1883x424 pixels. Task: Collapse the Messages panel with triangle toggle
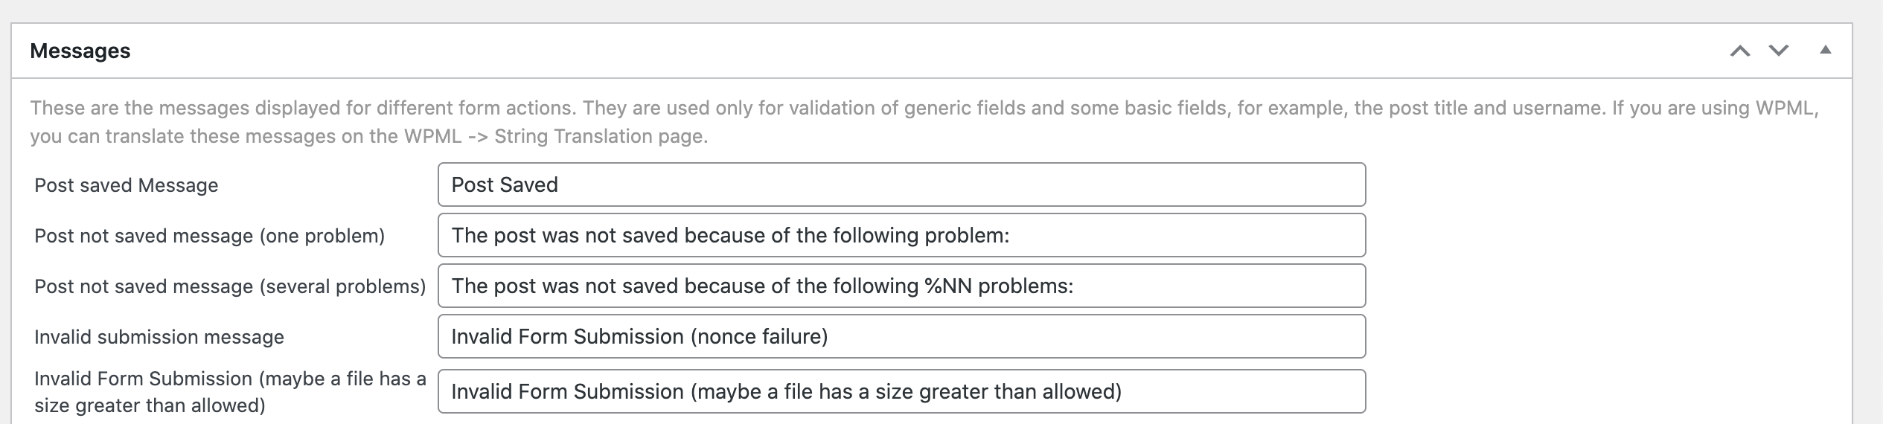coord(1825,50)
